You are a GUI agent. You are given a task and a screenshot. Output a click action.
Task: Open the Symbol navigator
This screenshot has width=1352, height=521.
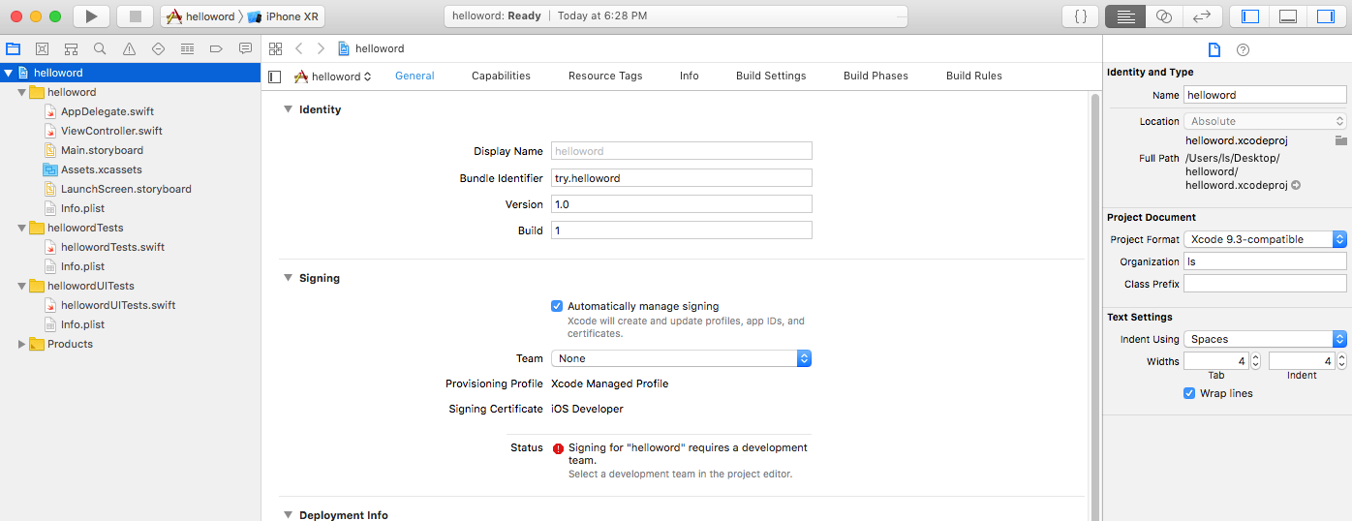tap(71, 48)
